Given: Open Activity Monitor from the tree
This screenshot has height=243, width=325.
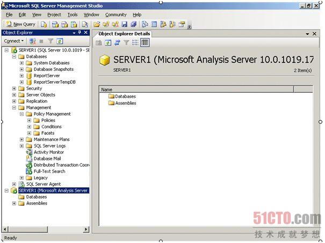Looking at the screenshot, I should point(48,152).
